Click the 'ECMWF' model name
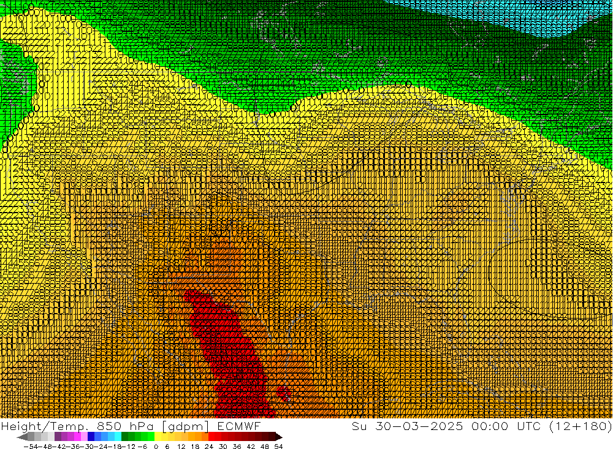 coord(238,426)
